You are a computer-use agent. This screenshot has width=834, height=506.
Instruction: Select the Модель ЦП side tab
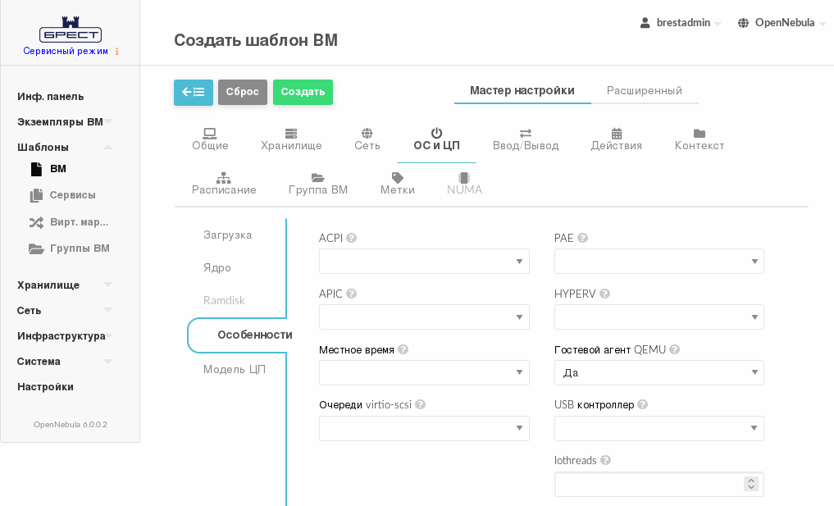[x=235, y=369]
